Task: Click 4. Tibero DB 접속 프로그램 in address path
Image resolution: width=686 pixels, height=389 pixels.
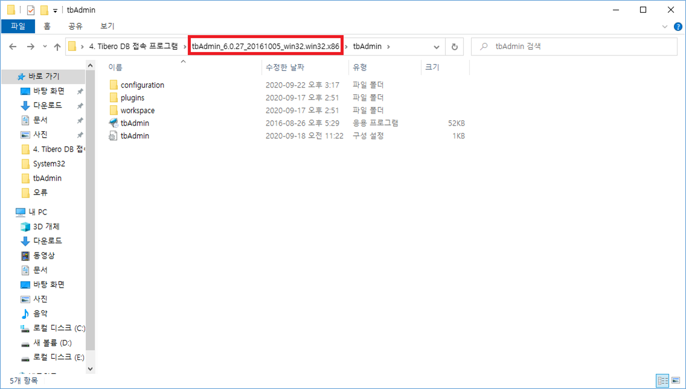Action: [x=134, y=47]
